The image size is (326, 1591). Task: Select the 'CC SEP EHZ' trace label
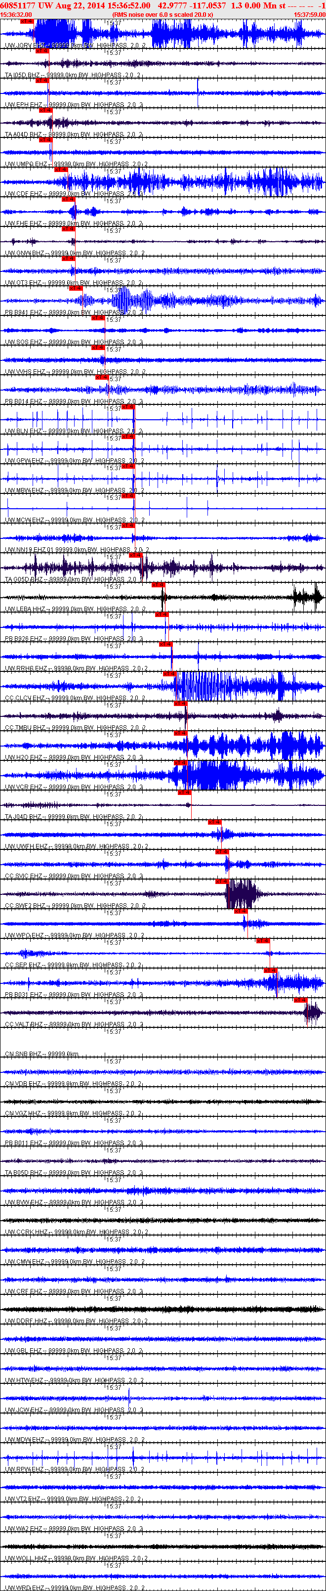coord(74,965)
